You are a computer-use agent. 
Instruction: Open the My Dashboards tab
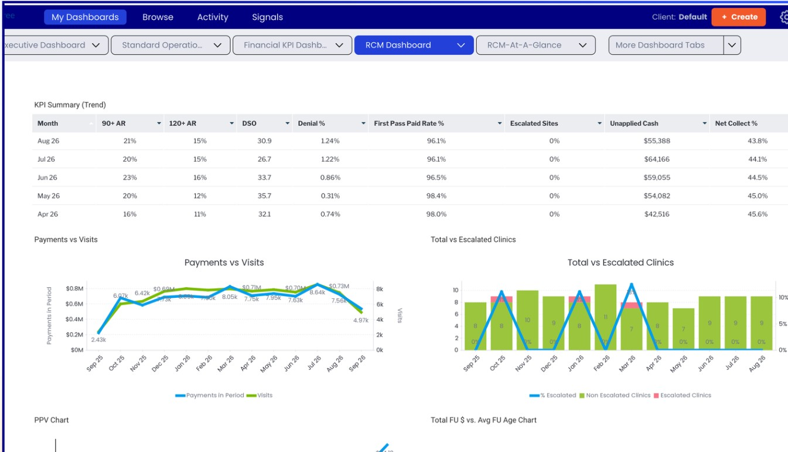coord(85,17)
